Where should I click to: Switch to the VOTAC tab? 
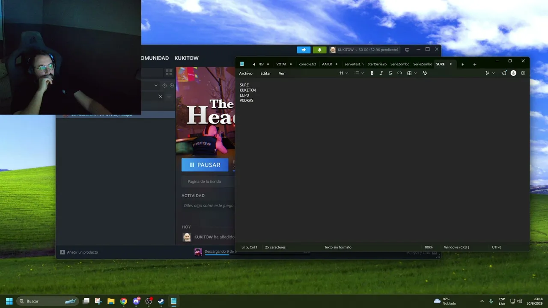[x=281, y=64]
